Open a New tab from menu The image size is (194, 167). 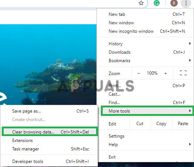point(145,14)
